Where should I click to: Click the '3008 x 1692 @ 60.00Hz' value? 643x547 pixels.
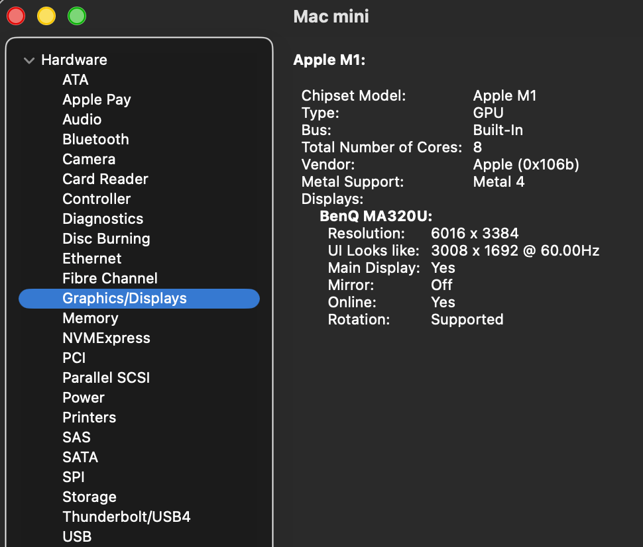[x=515, y=251]
